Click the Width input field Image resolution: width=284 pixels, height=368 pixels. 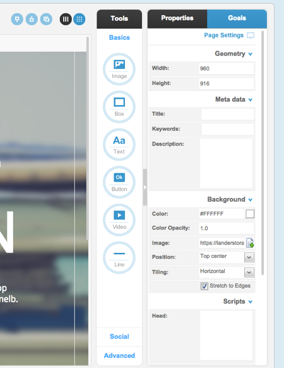click(x=227, y=68)
